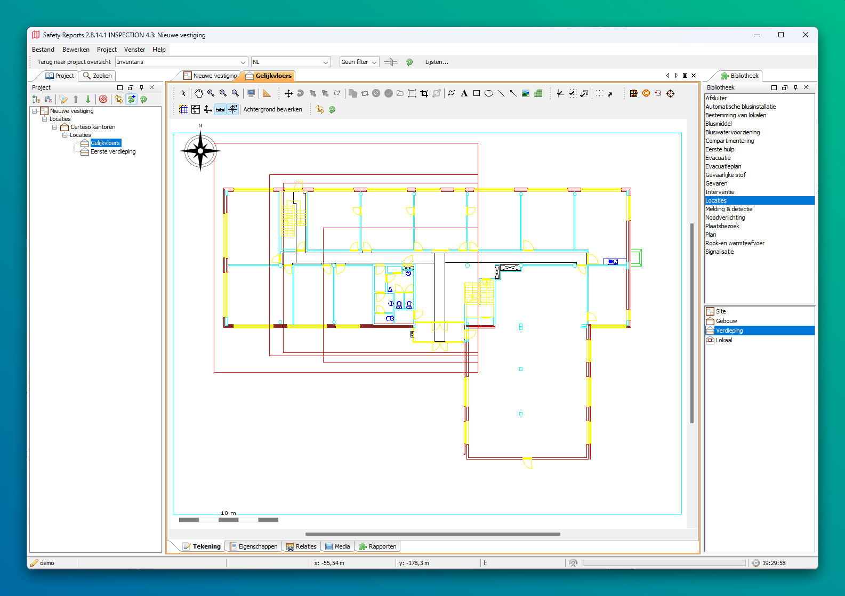The height and width of the screenshot is (596, 845).
Task: Select the hand pan tool
Action: click(198, 93)
